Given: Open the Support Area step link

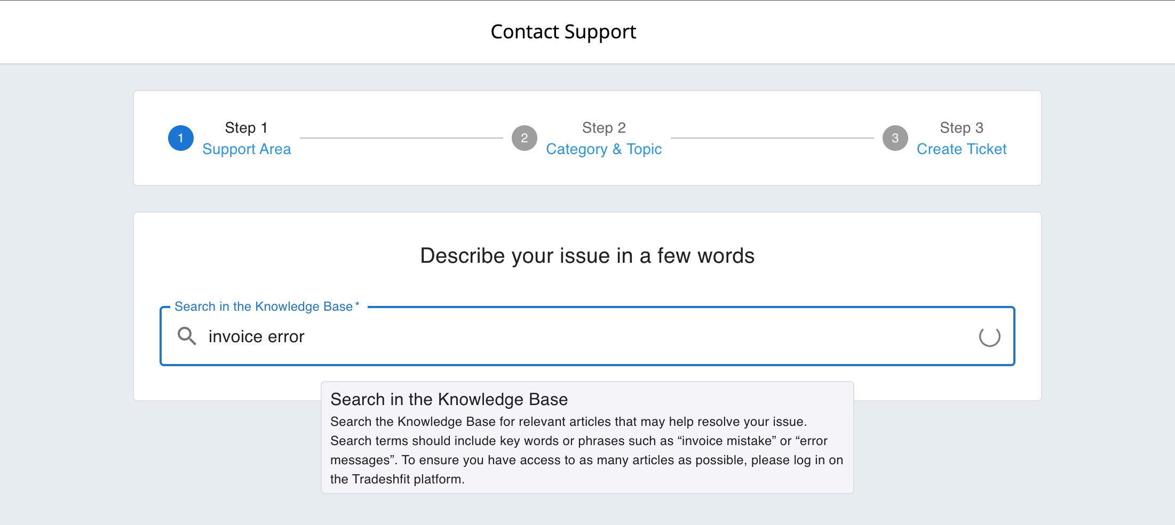Looking at the screenshot, I should 247,149.
